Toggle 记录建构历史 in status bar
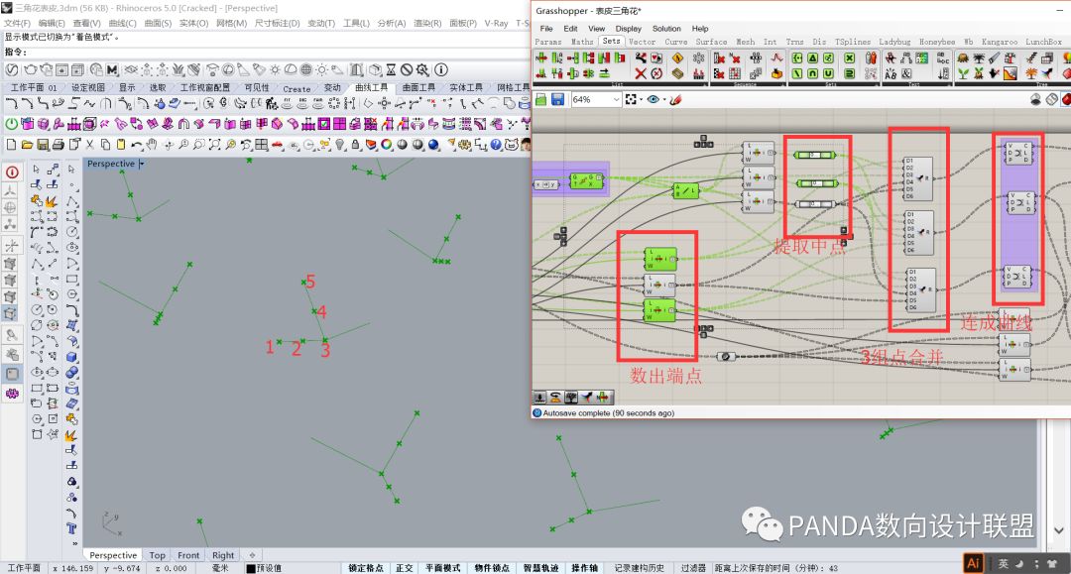 point(640,568)
